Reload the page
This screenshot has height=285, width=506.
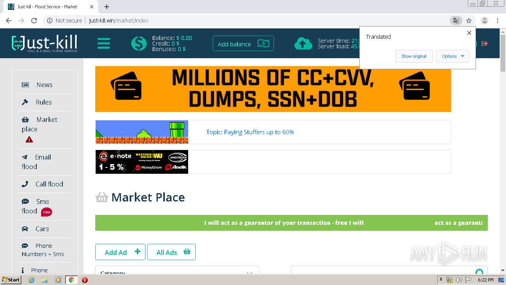tap(34, 21)
